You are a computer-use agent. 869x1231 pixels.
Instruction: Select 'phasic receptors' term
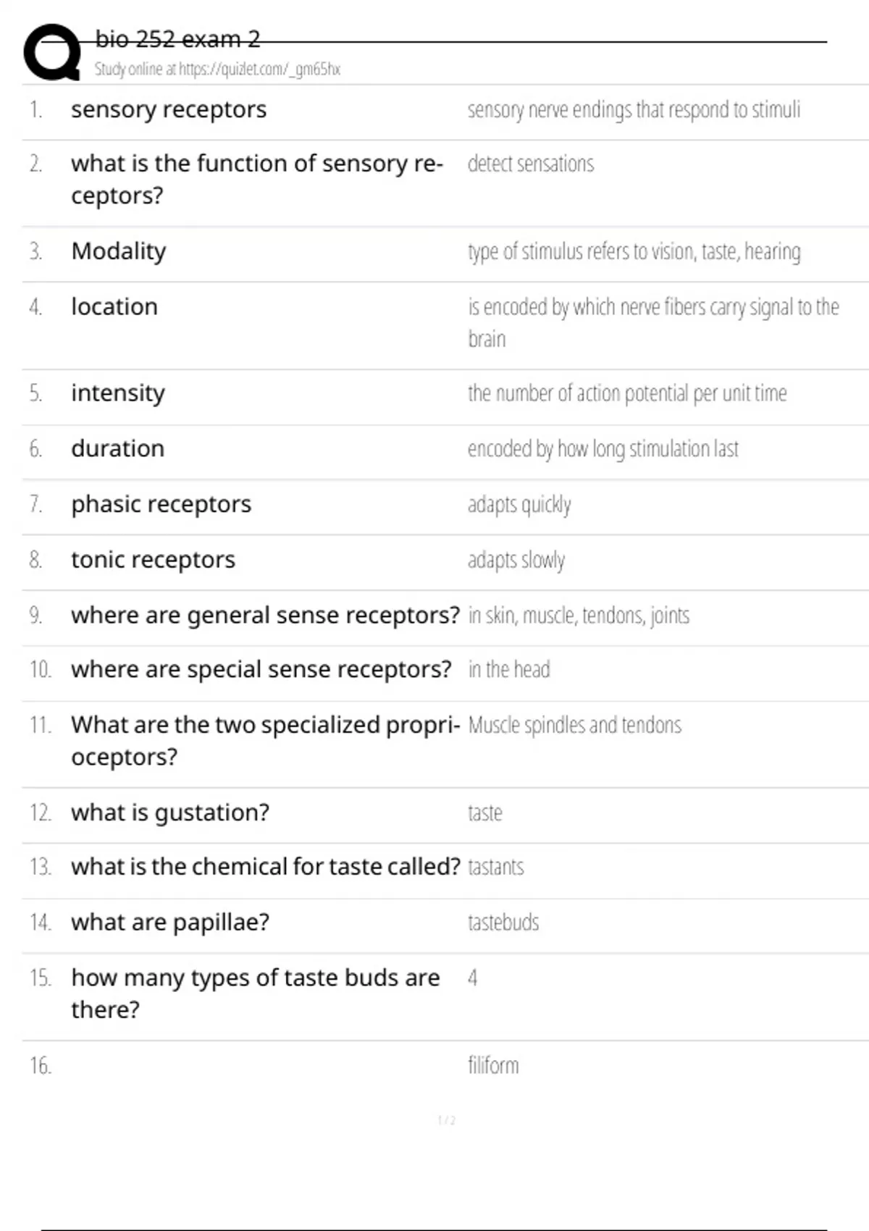(161, 504)
